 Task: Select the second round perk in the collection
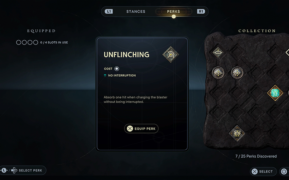pyautogui.click(x=237, y=72)
